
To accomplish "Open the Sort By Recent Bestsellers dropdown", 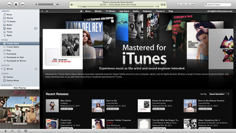I will tap(219, 94).
